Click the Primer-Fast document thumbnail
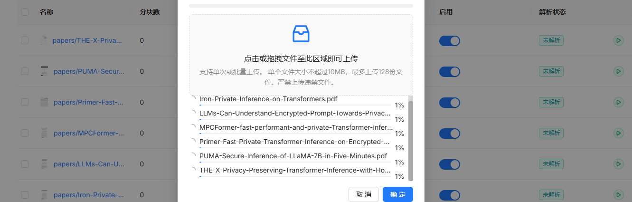This screenshot has height=202, width=632. pyautogui.click(x=44, y=102)
